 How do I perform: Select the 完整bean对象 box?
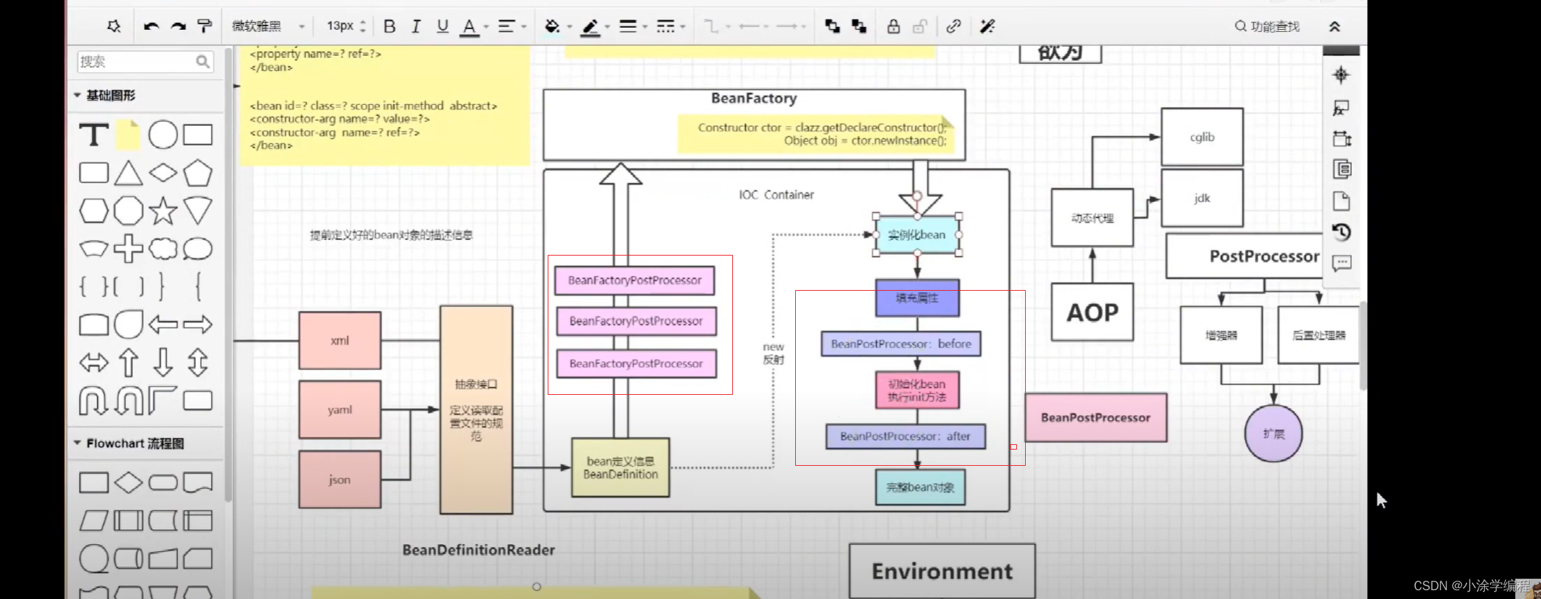pos(920,487)
